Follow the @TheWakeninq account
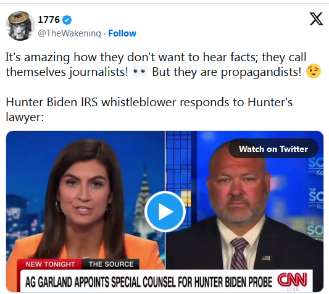The width and height of the screenshot is (329, 294). coord(122,33)
